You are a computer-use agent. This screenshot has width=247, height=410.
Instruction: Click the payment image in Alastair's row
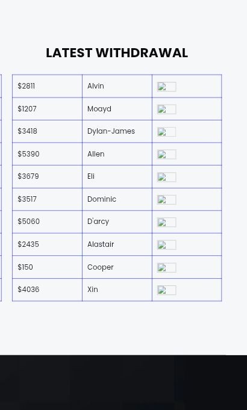click(x=167, y=245)
